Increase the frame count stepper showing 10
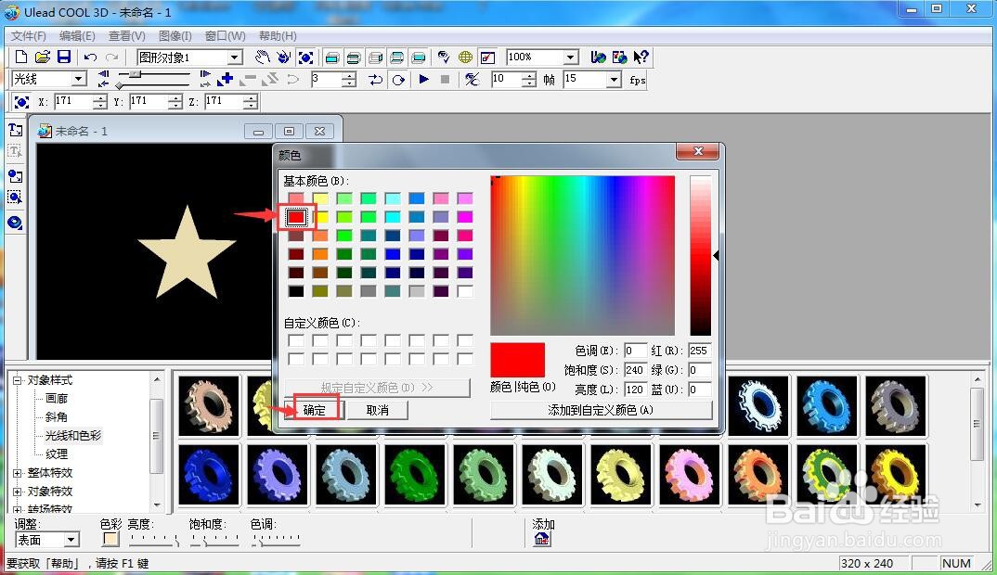The width and height of the screenshot is (997, 575). pyautogui.click(x=530, y=76)
